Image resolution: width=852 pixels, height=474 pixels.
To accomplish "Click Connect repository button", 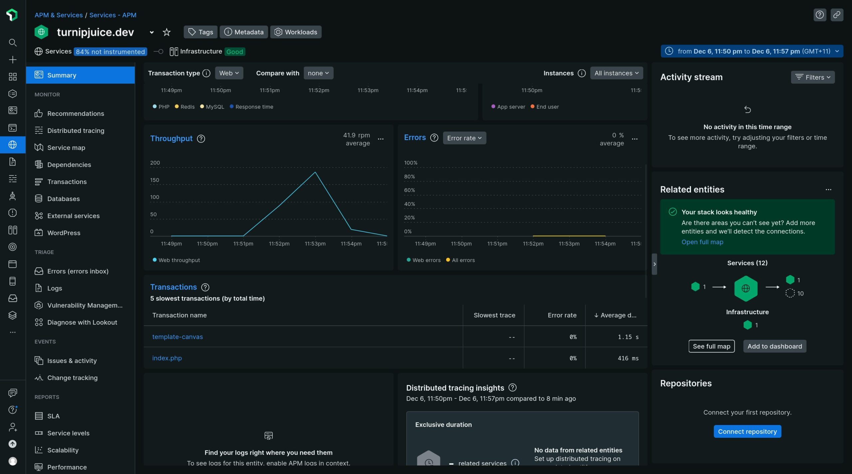I will click(x=747, y=431).
